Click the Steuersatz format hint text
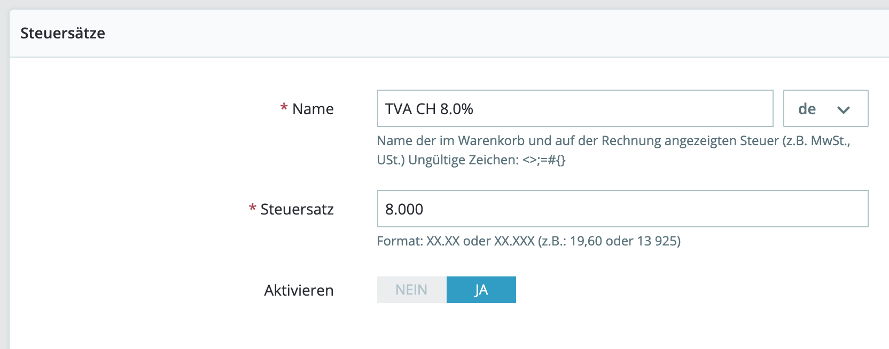 (528, 241)
